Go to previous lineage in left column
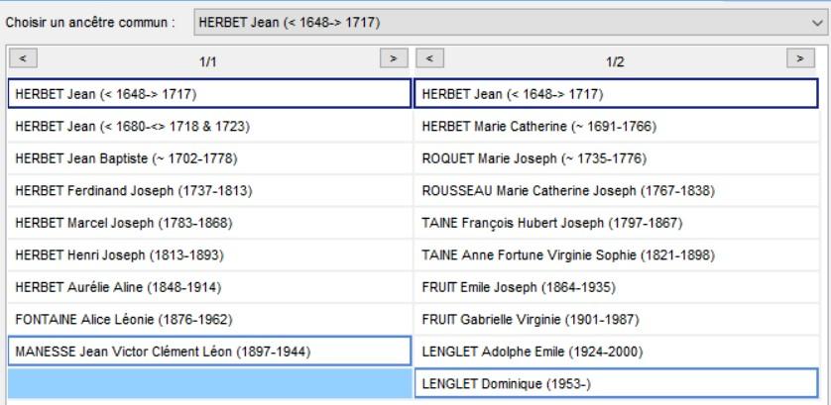This screenshot has height=405, width=831. (x=23, y=58)
